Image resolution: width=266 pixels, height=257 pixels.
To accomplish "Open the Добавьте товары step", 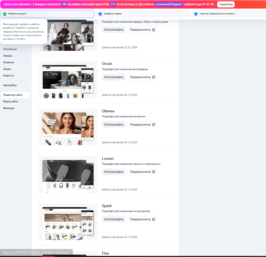I will click(143, 14).
